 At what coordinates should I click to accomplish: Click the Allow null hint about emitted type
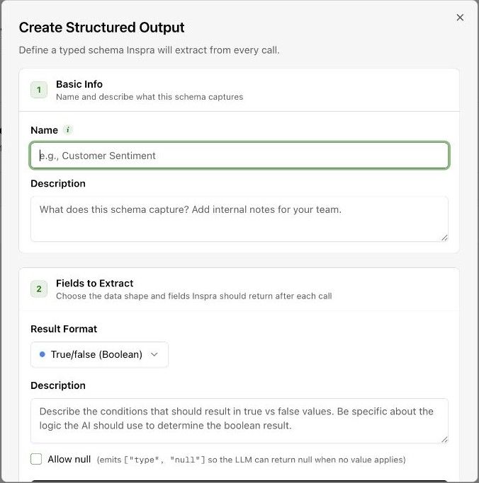252,460
